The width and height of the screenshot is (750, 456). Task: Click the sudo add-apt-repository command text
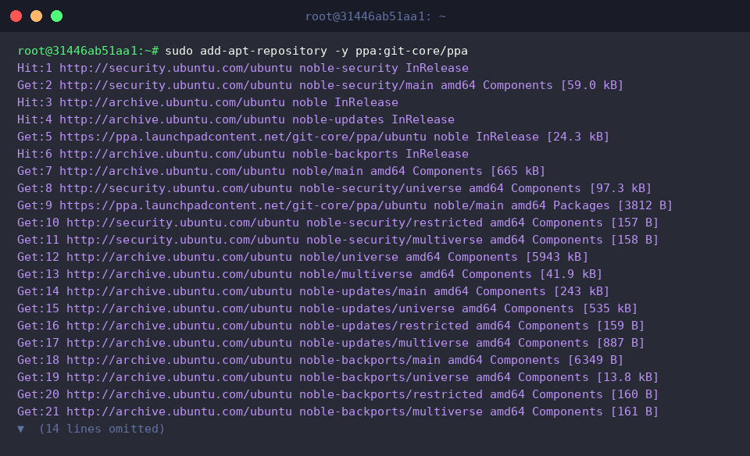(316, 51)
